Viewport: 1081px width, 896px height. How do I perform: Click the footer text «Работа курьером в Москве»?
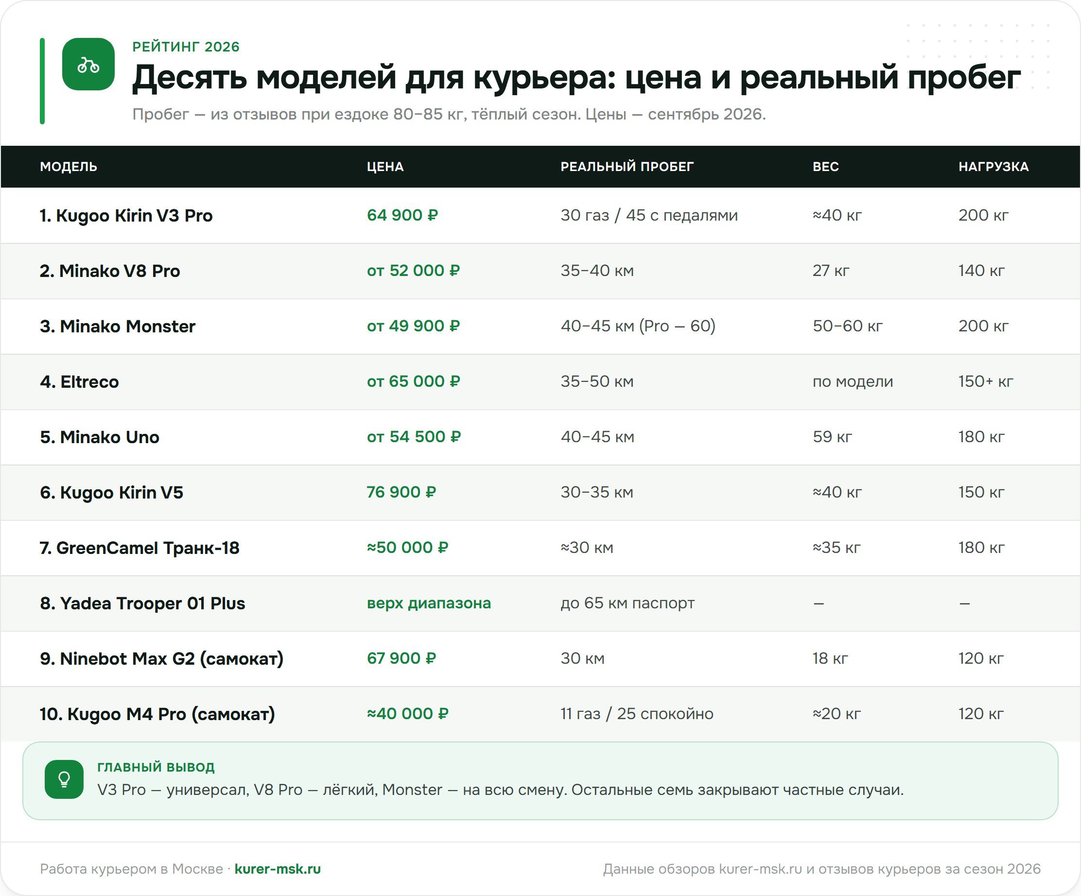coord(131,869)
